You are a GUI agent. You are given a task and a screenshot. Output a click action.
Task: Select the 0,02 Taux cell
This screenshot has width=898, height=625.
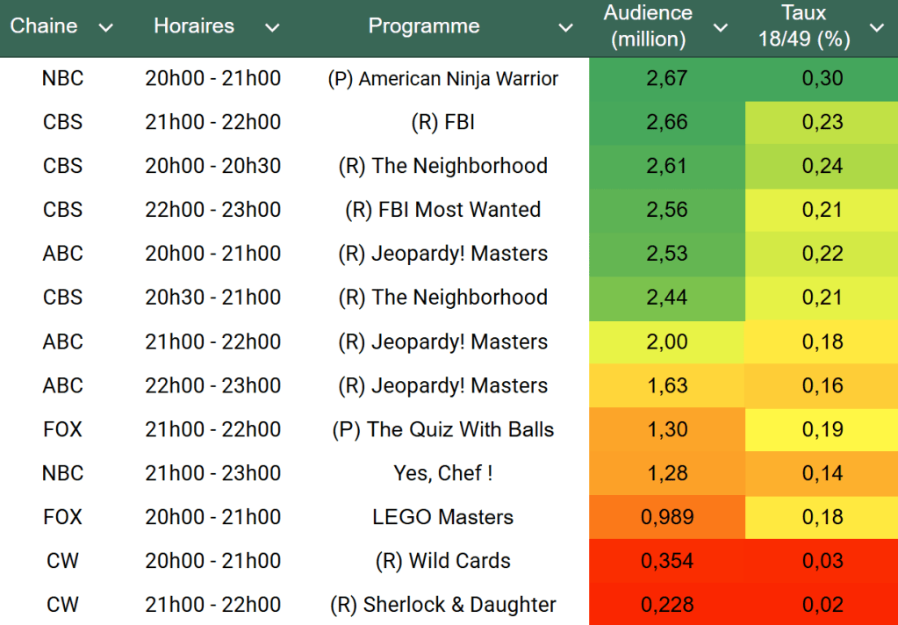822,605
